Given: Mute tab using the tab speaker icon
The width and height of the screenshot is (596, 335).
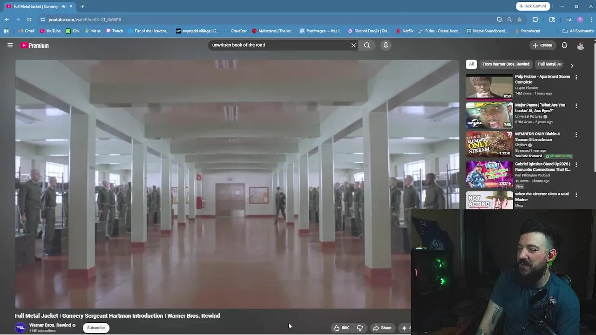Looking at the screenshot, I should click(63, 7).
